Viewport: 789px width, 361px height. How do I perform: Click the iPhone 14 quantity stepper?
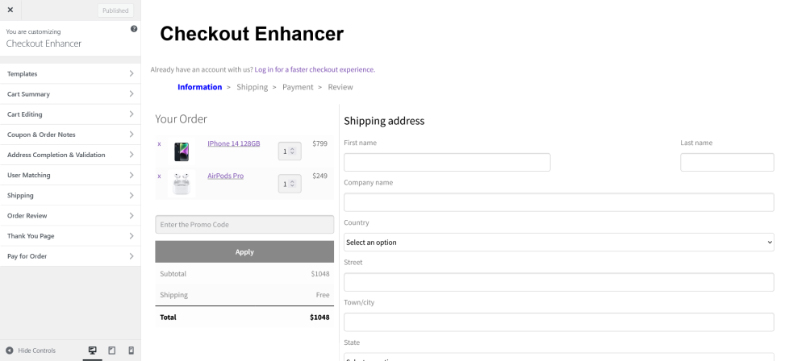289,151
